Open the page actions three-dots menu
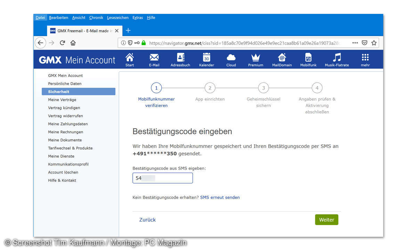 tap(355, 43)
